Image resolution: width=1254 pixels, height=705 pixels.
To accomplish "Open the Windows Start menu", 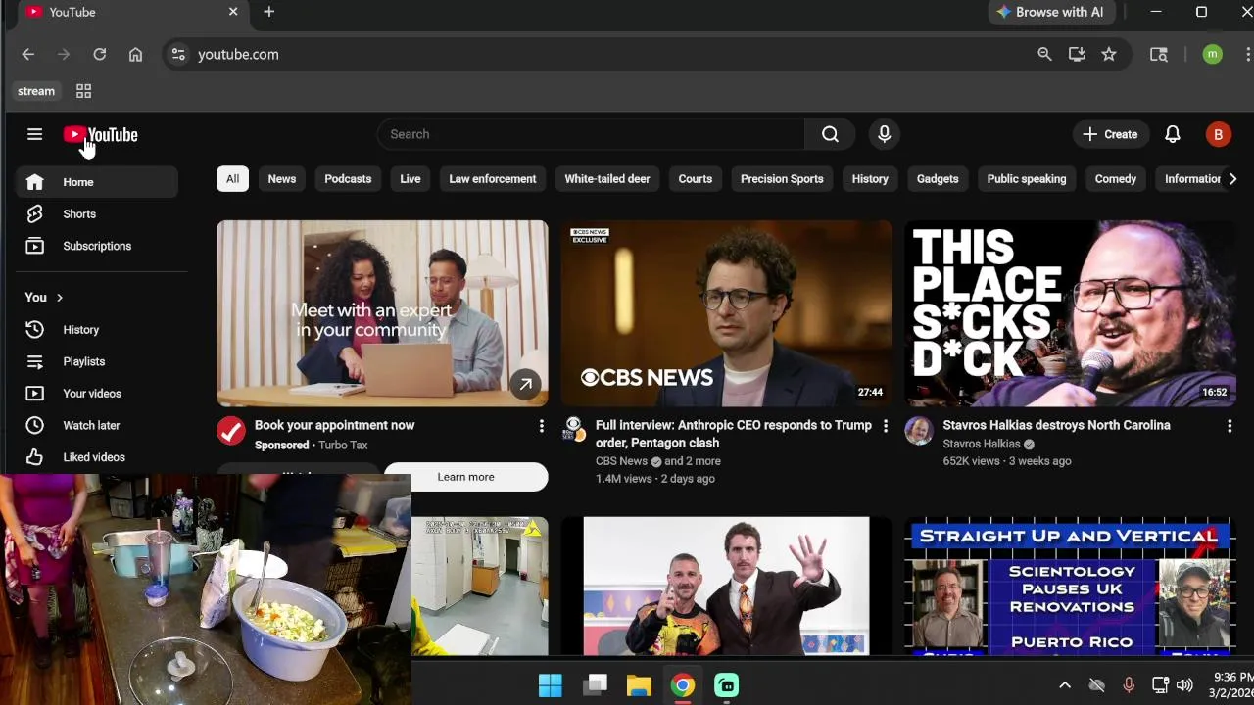I will click(551, 685).
